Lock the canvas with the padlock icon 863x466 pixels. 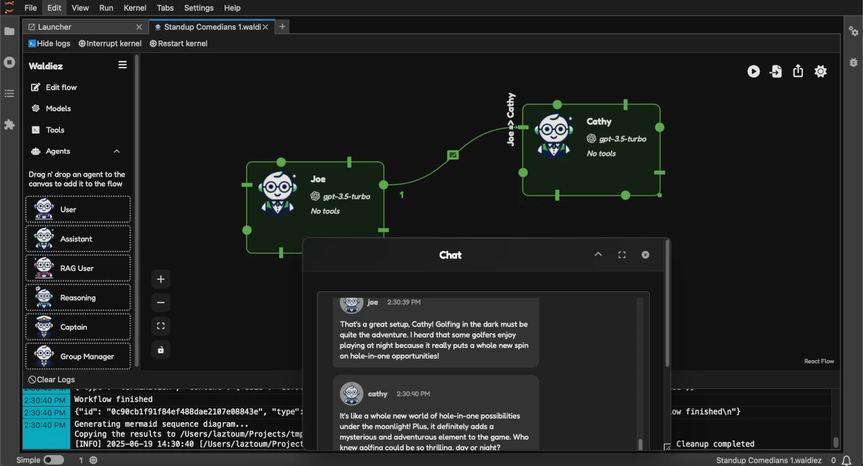(x=160, y=349)
